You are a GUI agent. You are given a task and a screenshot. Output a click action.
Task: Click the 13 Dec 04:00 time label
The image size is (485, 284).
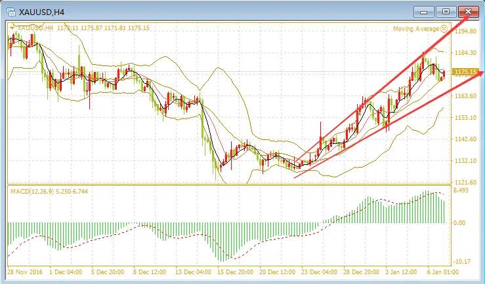pyautogui.click(x=193, y=272)
